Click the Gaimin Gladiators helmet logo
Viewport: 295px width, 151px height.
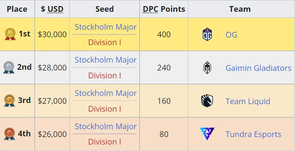point(207,68)
